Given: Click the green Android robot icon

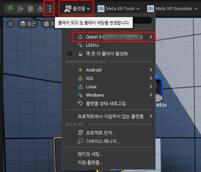Looking at the screenshot, I should 80,70.
